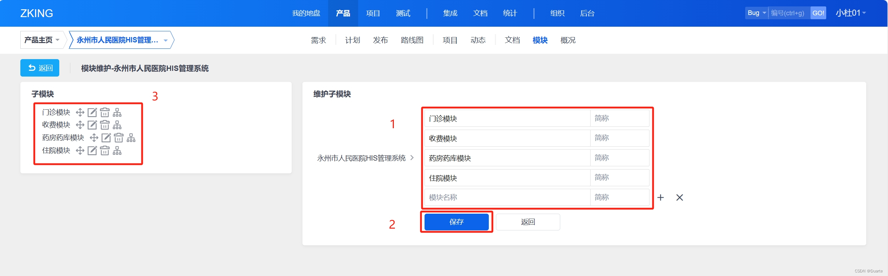Switch to the sub-navigation 项目 tab
The height and width of the screenshot is (276, 888).
tap(450, 40)
